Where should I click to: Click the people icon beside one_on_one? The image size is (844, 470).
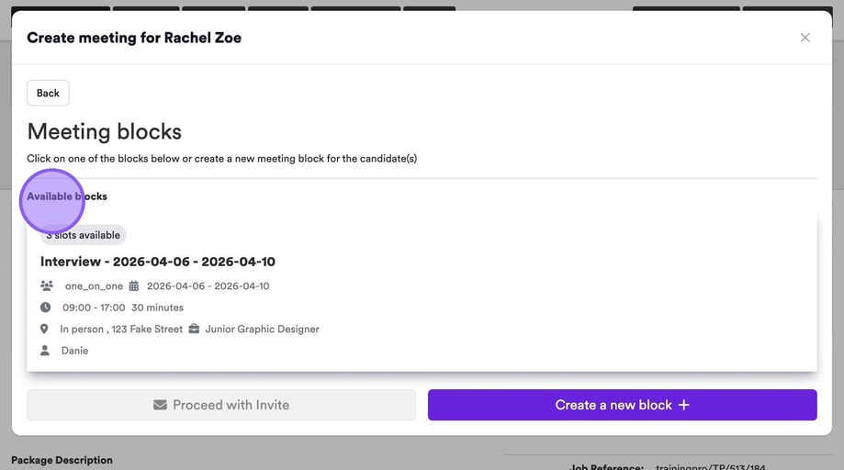(x=47, y=286)
